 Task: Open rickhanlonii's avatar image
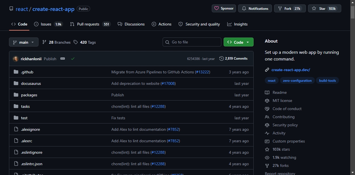click(x=16, y=59)
